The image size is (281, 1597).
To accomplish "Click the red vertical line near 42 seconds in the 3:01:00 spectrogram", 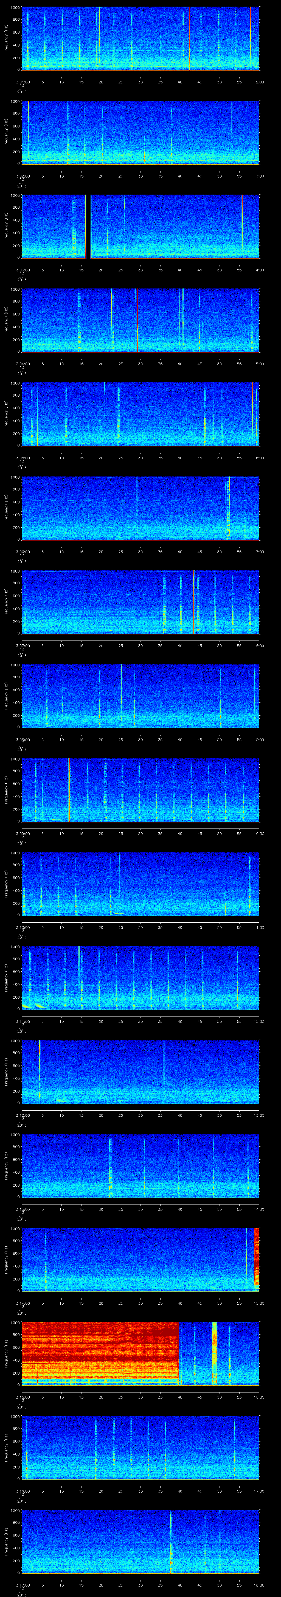I will coord(189,39).
